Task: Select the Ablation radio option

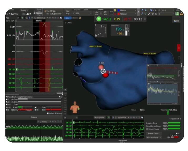Action: click(x=34, y=13)
